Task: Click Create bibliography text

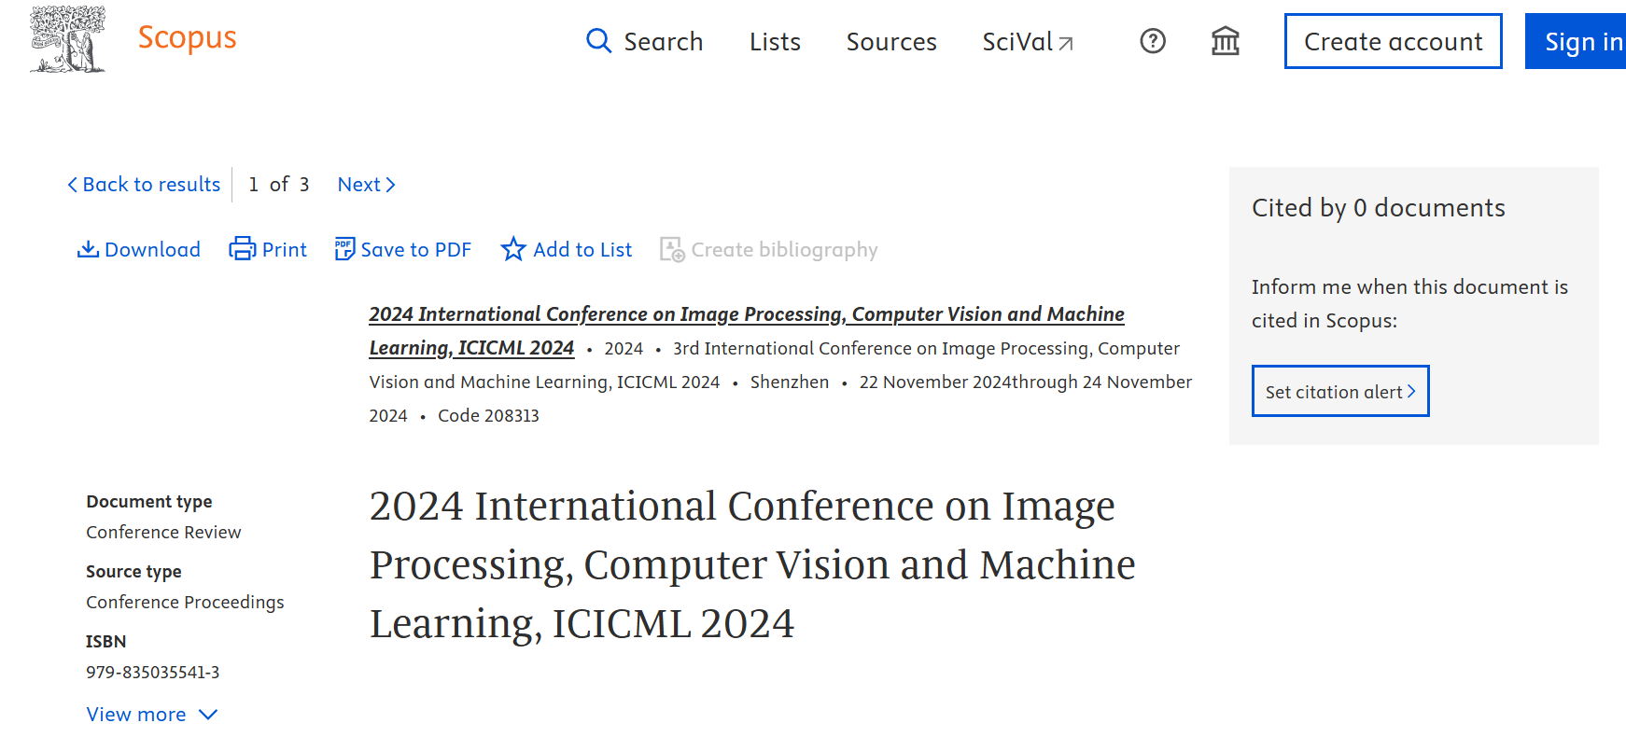Action: tap(784, 250)
